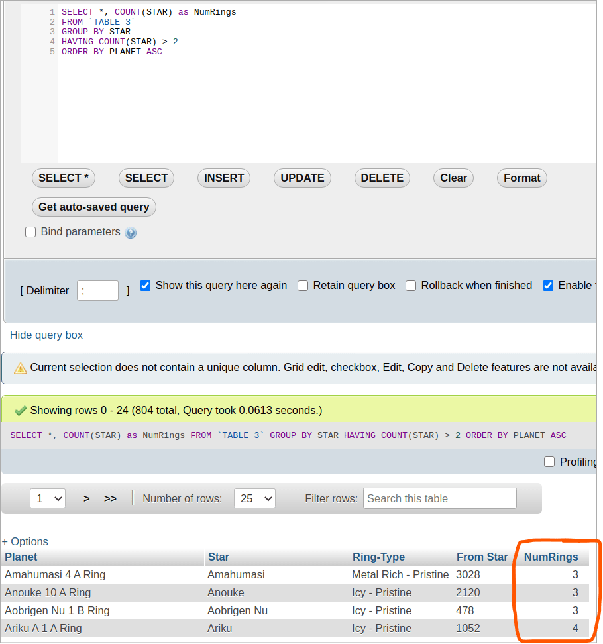
Task: Go to next results page
Action: coord(86,498)
